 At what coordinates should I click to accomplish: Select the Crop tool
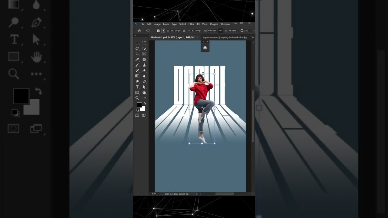coord(137,54)
